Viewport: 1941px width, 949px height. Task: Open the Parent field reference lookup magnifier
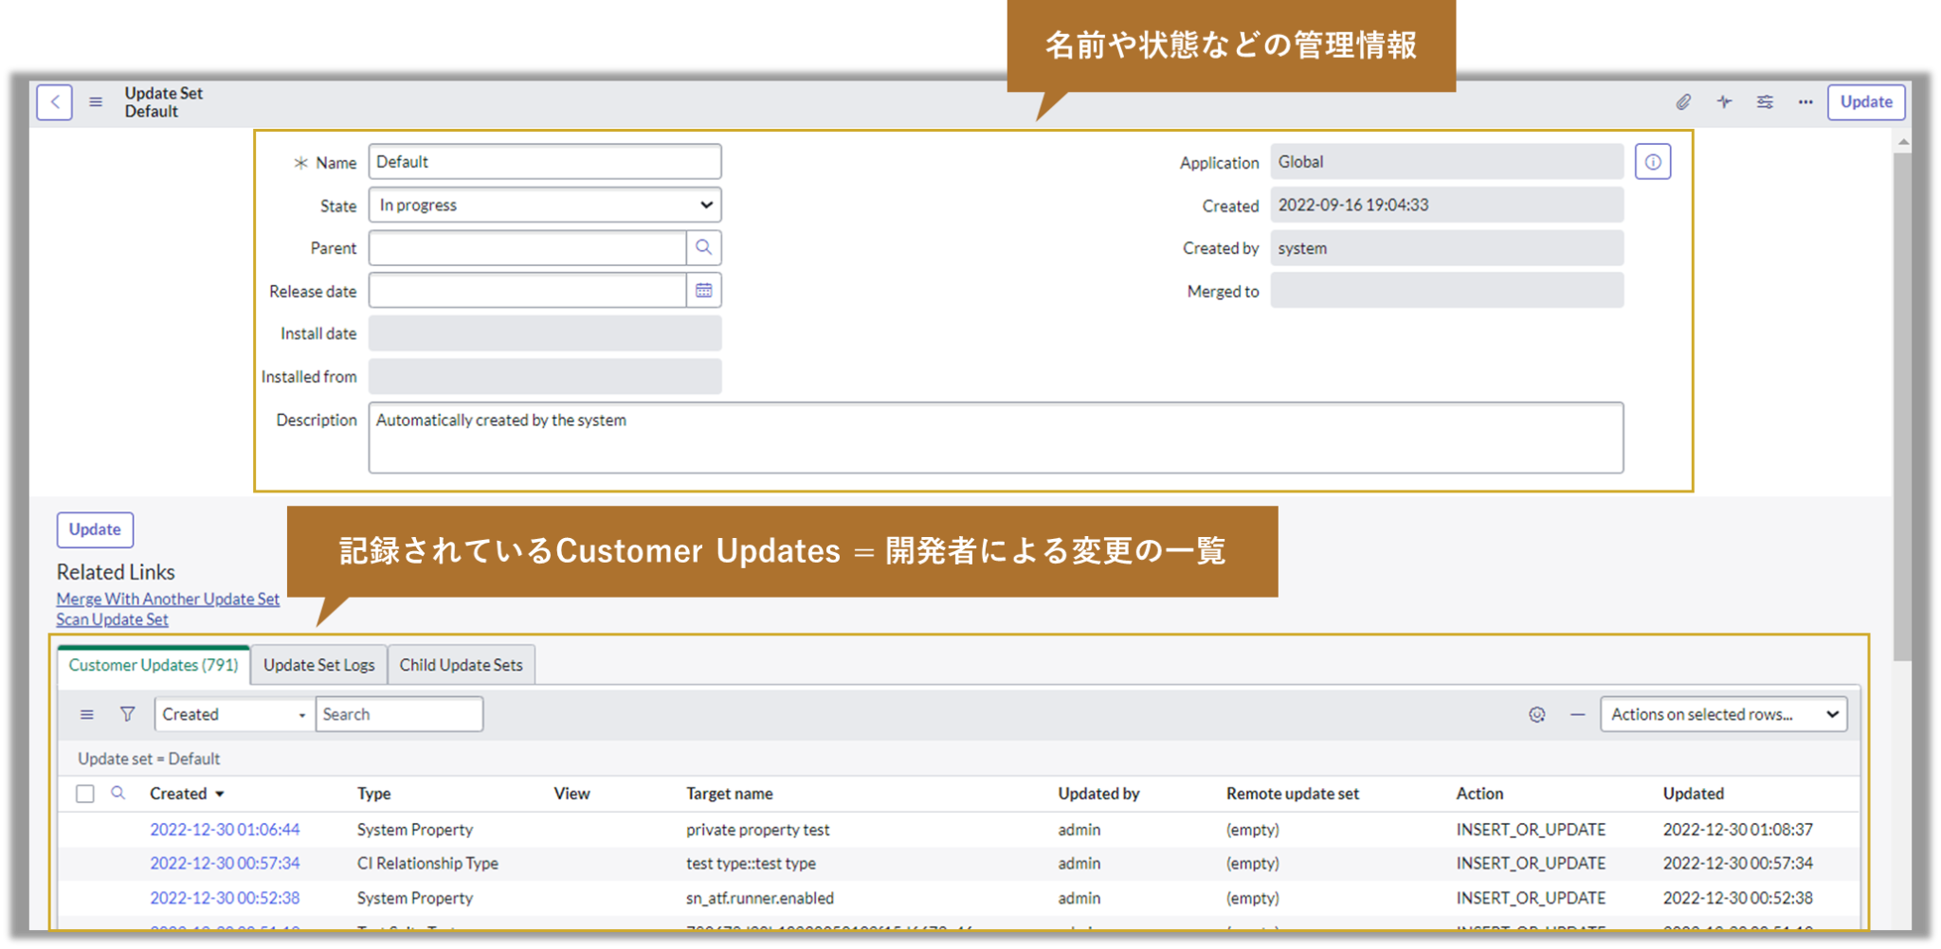703,247
